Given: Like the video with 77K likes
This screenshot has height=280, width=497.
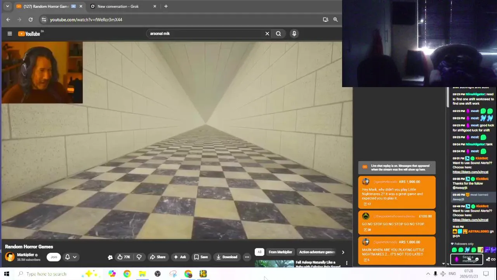Looking at the screenshot, I should tap(124, 257).
